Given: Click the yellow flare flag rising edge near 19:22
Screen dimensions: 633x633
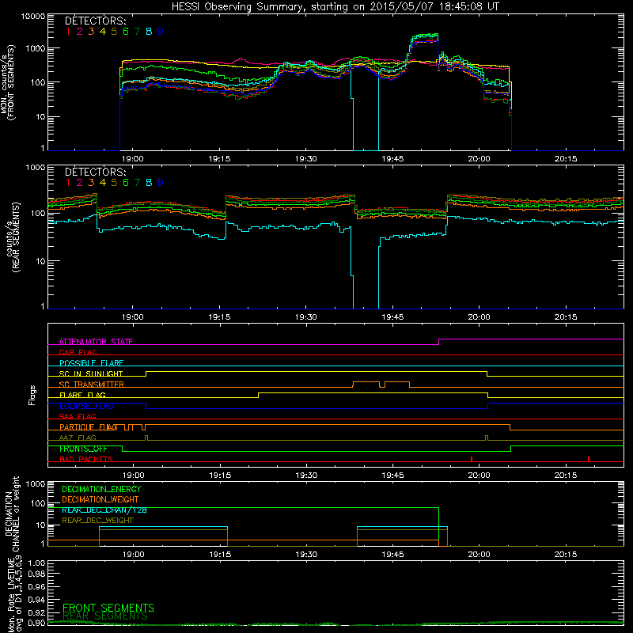Looking at the screenshot, I should click(259, 395).
